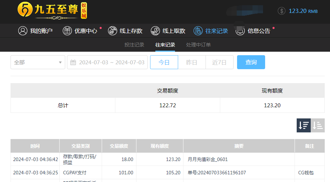Click the dollar coin balance icon

click(x=281, y=11)
